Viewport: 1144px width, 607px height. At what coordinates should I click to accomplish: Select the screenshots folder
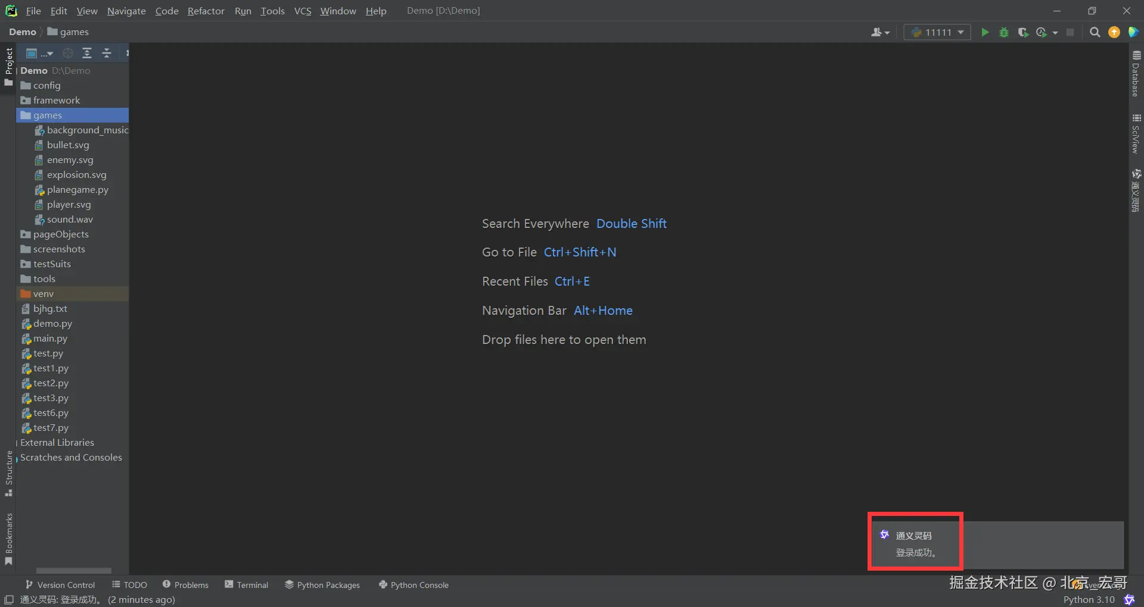tap(72, 249)
